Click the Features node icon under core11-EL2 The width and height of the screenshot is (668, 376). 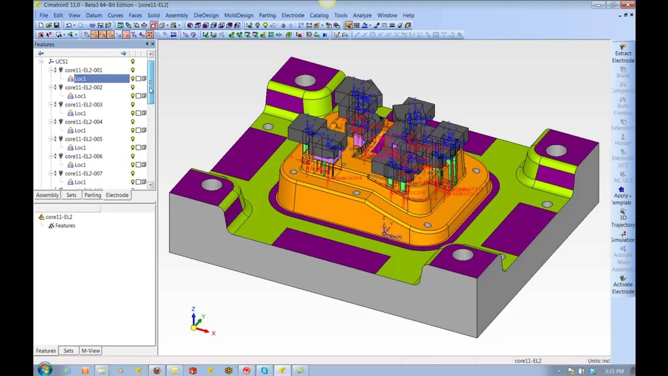tap(51, 226)
